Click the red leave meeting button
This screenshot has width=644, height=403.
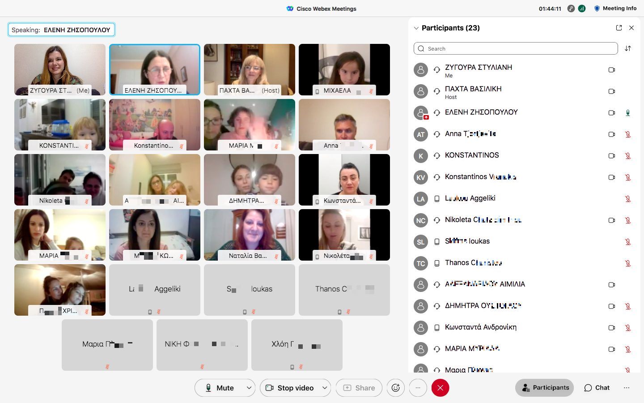coord(440,388)
